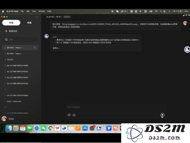Click the magnifier icon in sidebar search
This screenshot has height=143, width=190.
[x=6, y=40]
